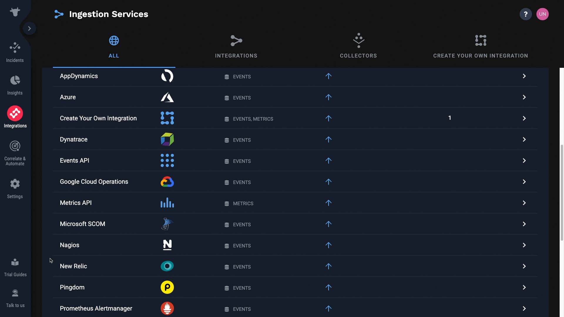Click the up arrow in Dynatrace row
The image size is (564, 317).
(328, 139)
